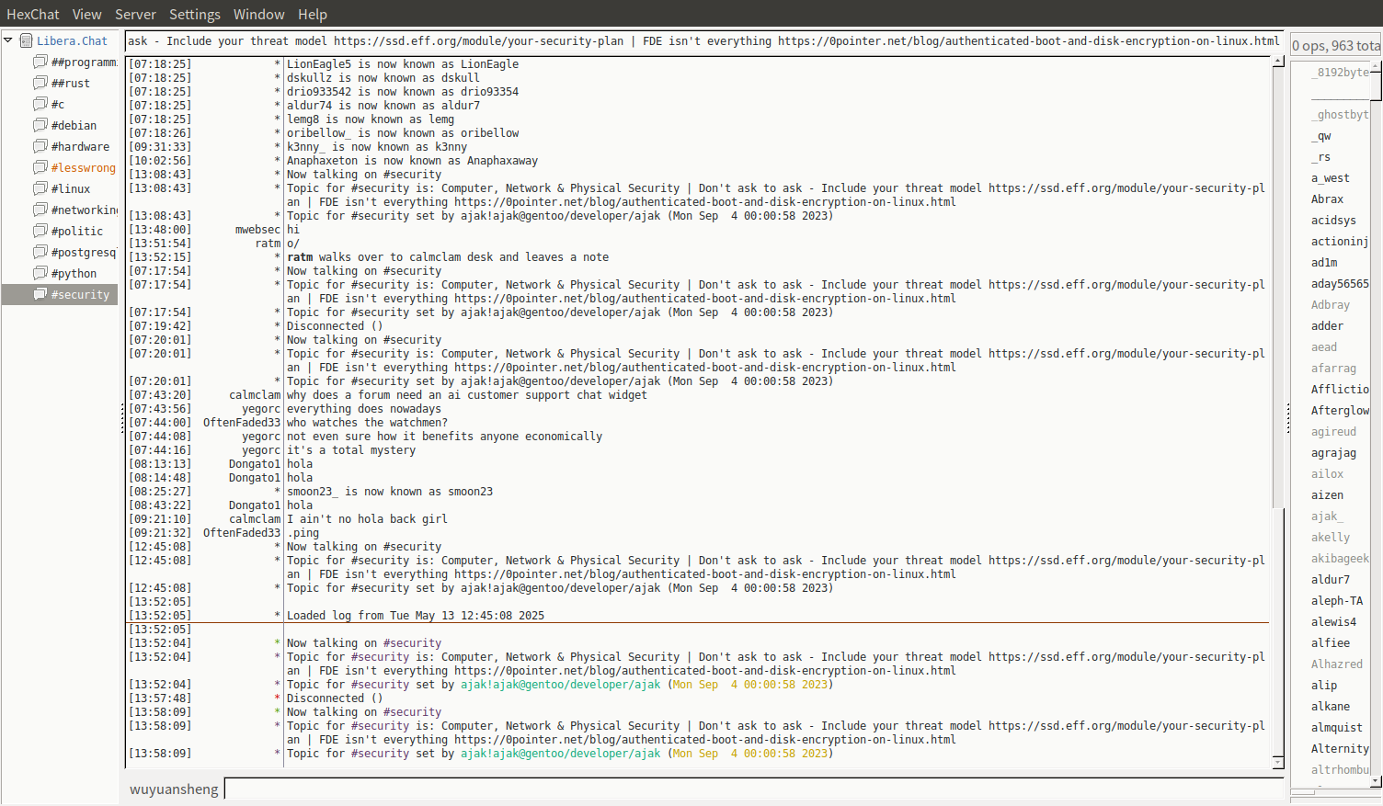1383x806 pixels.
Task: Open 0pointer.net link below the 13:58:09 topic
Action: click(705, 740)
